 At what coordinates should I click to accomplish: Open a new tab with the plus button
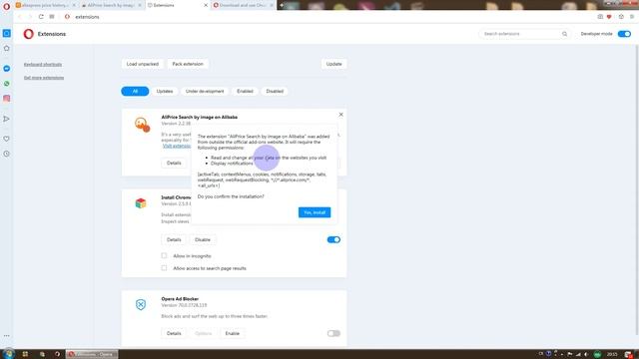pyautogui.click(x=282, y=5)
